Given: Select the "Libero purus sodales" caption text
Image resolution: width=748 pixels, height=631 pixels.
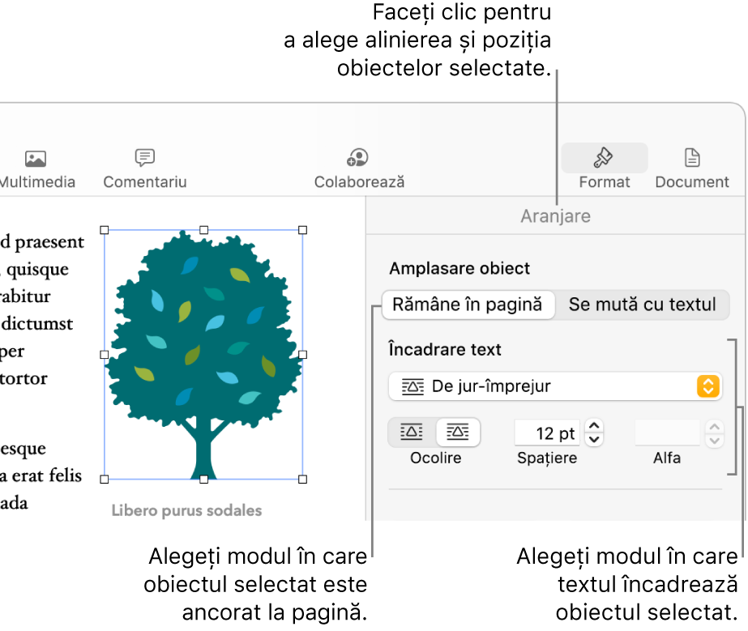Looking at the screenshot, I should [x=186, y=510].
